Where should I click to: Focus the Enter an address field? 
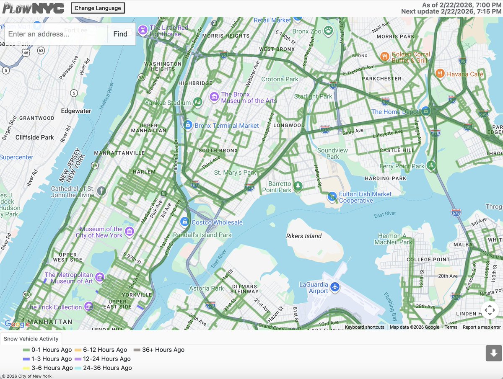[55, 34]
